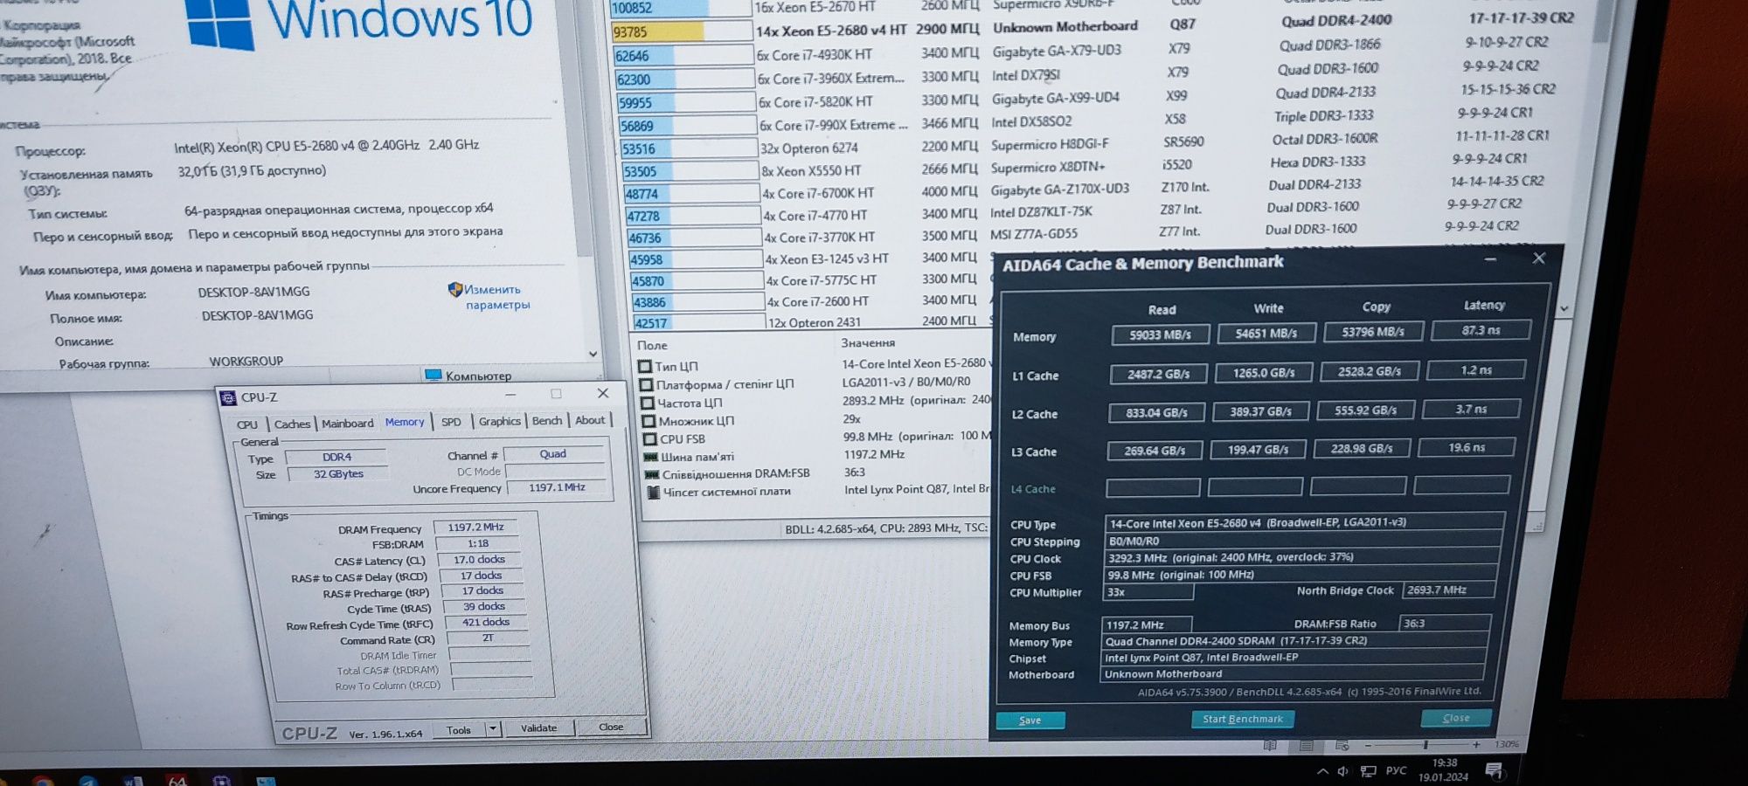
Task: Show hidden tray icons chevron
Action: pos(1322,771)
